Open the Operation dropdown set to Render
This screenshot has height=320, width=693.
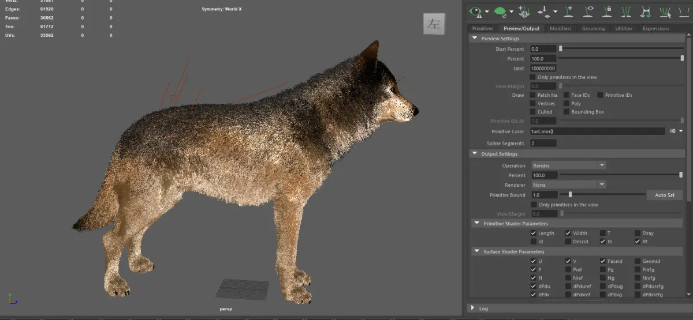(568, 165)
